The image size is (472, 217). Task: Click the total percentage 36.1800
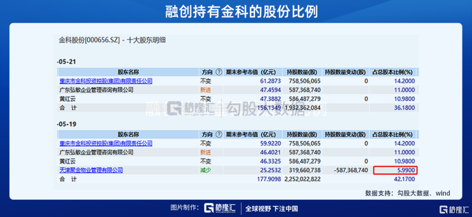405,108
